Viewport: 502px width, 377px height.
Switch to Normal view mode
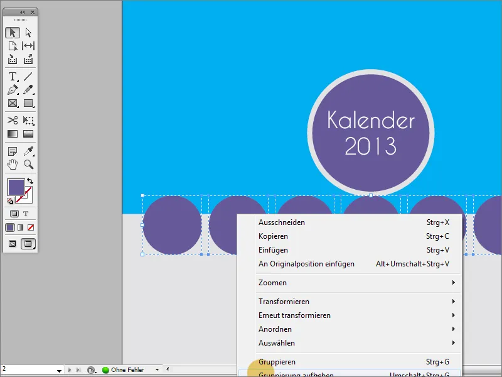(13, 244)
